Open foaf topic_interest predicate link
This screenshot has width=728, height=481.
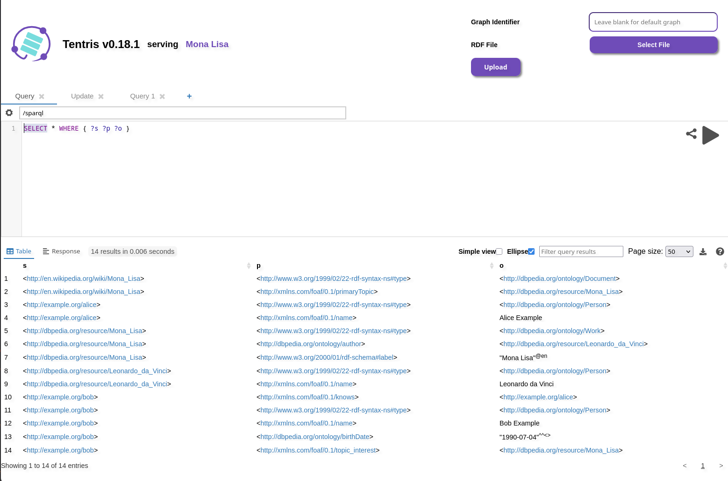318,450
